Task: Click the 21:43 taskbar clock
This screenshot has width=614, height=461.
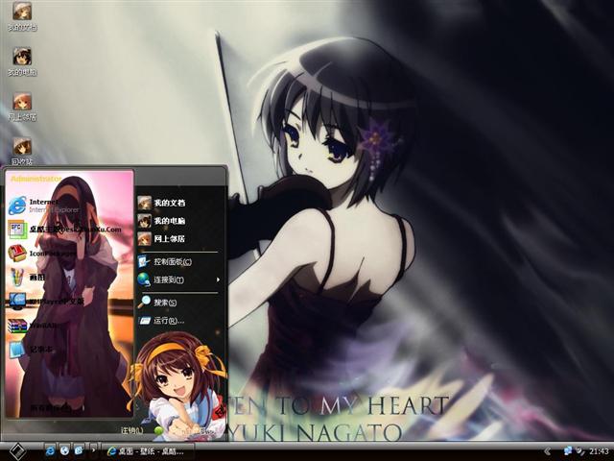Action: click(x=599, y=451)
